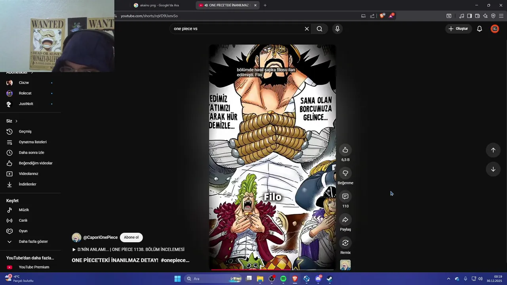Screen dimensions: 507x285
Task: Open Brave Leo AI sparkle icon
Action: (x=485, y=16)
